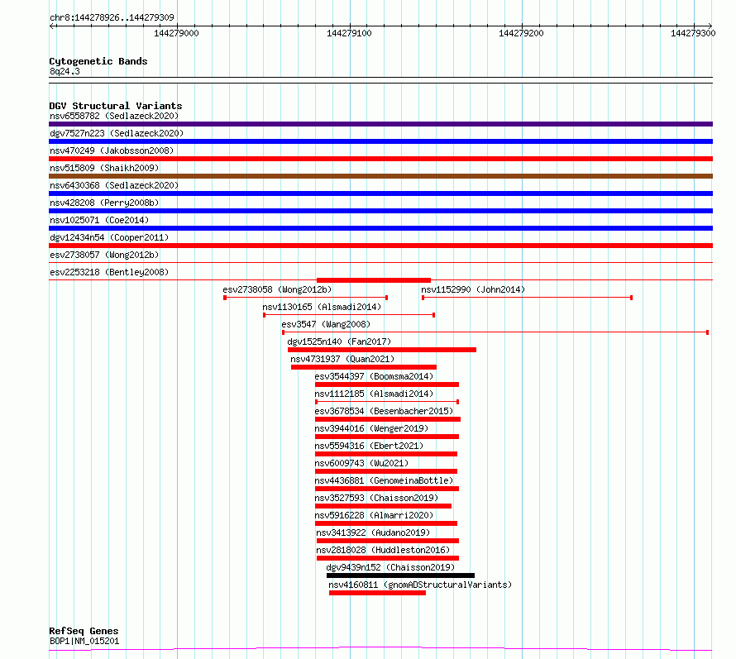The width and height of the screenshot is (736, 659).
Task: Click the 144279000 ruler position label
Action: click(x=176, y=33)
